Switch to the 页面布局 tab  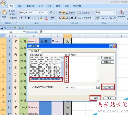[x=30, y=6]
